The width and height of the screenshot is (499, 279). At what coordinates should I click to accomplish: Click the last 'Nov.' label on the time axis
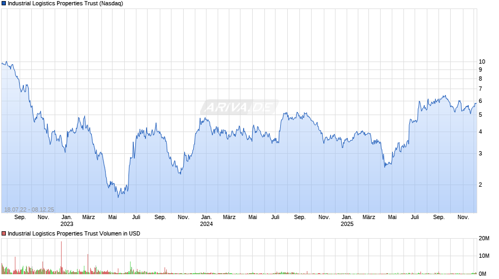pyautogui.click(x=463, y=217)
